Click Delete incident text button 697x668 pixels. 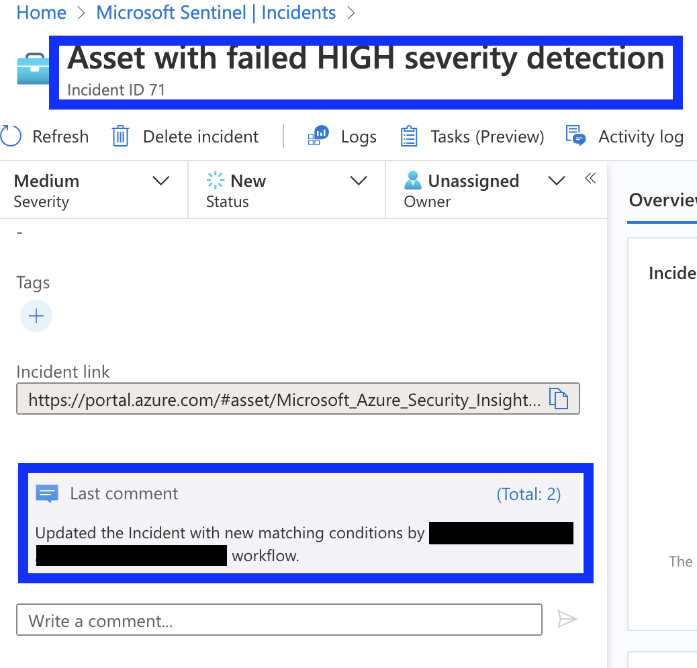point(201,136)
